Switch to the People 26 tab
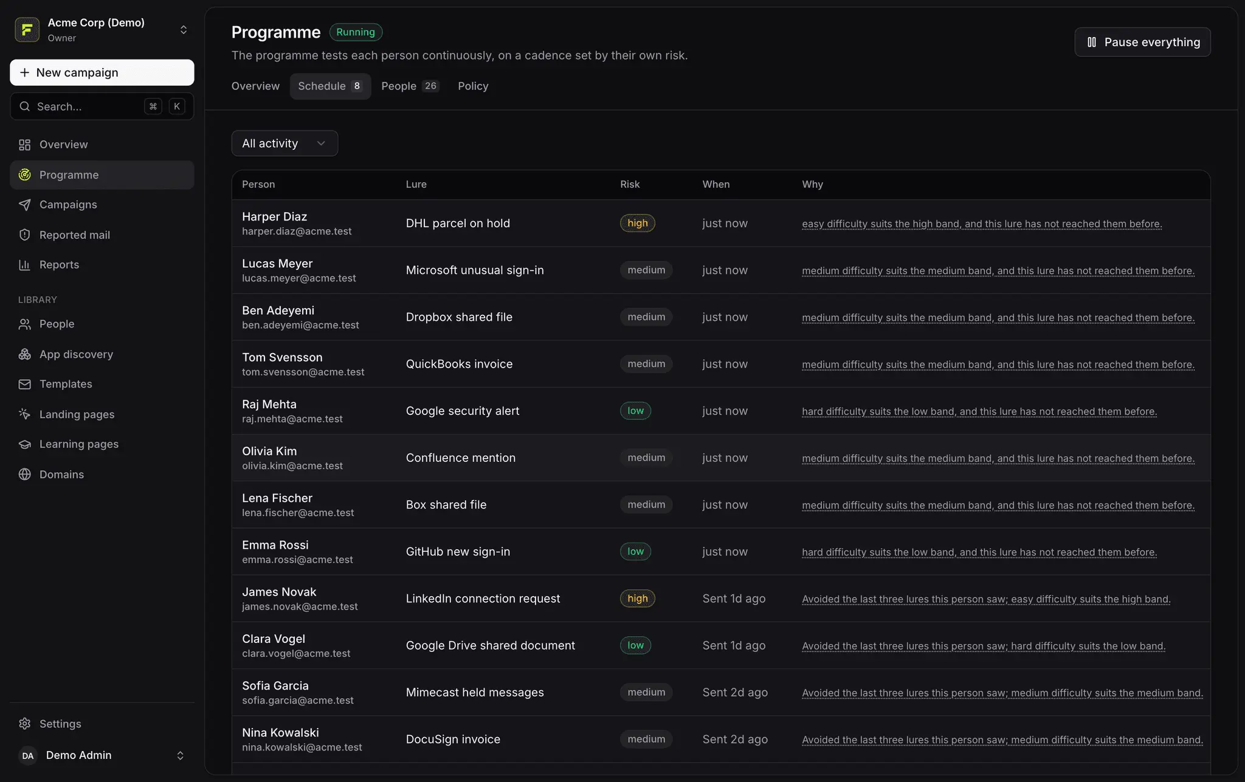Viewport: 1245px width, 782px height. click(410, 86)
